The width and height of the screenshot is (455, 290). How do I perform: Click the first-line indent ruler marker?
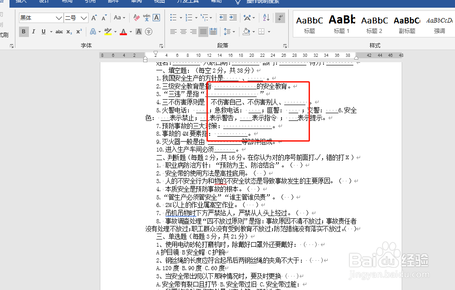coord(156,53)
